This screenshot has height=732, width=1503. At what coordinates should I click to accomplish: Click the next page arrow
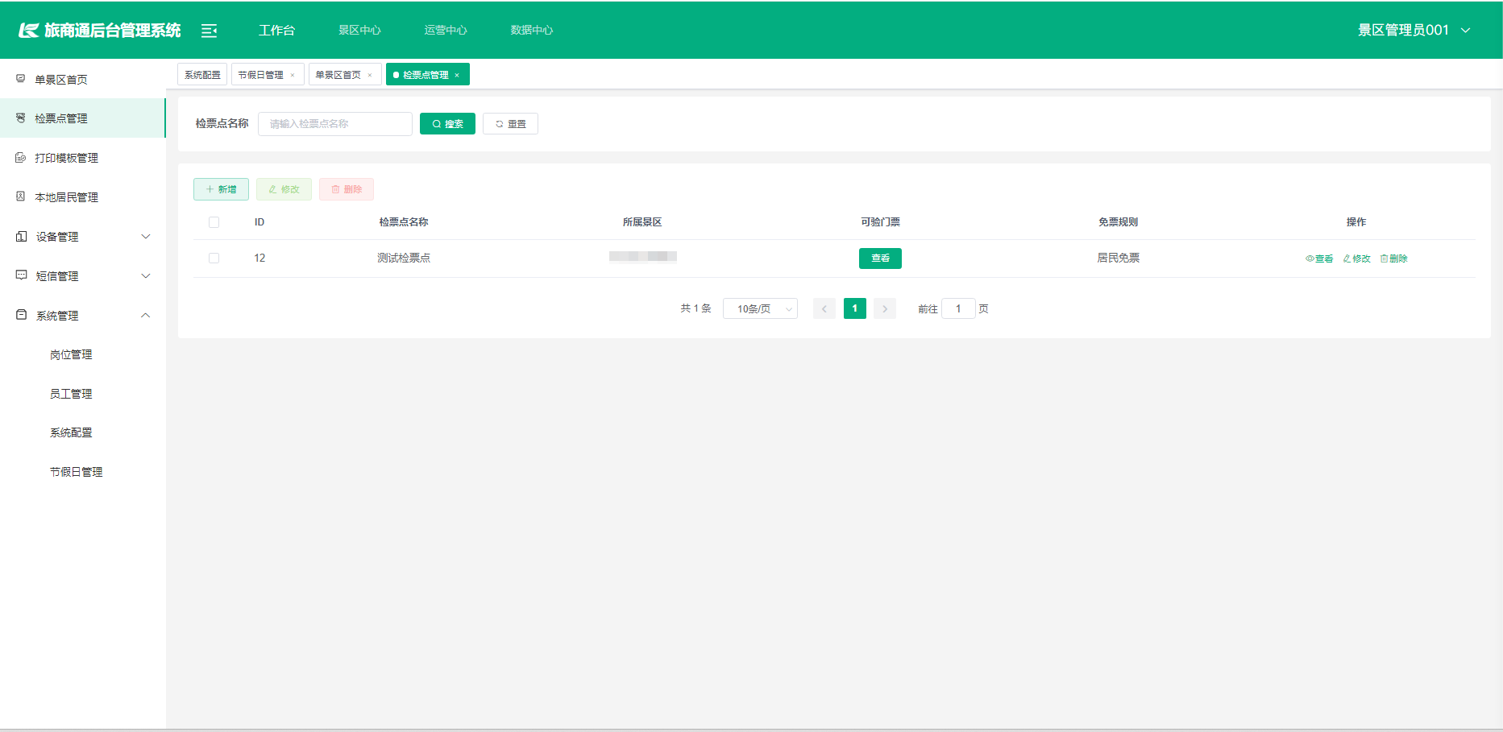885,308
